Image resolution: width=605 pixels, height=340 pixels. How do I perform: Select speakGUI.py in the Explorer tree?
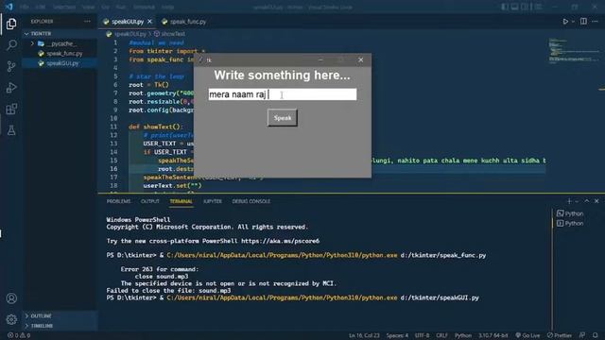[x=59, y=63]
